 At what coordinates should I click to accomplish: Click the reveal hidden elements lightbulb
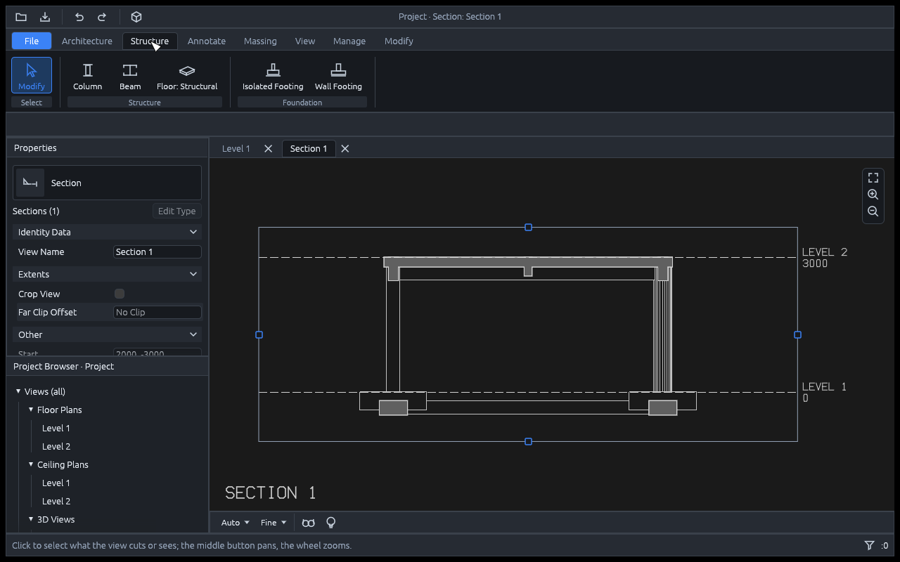point(331,523)
